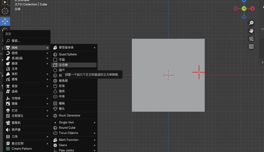The height and width of the screenshot is (152, 264).
Task: Click the hand pan view icon
Action: click(x=251, y=31)
